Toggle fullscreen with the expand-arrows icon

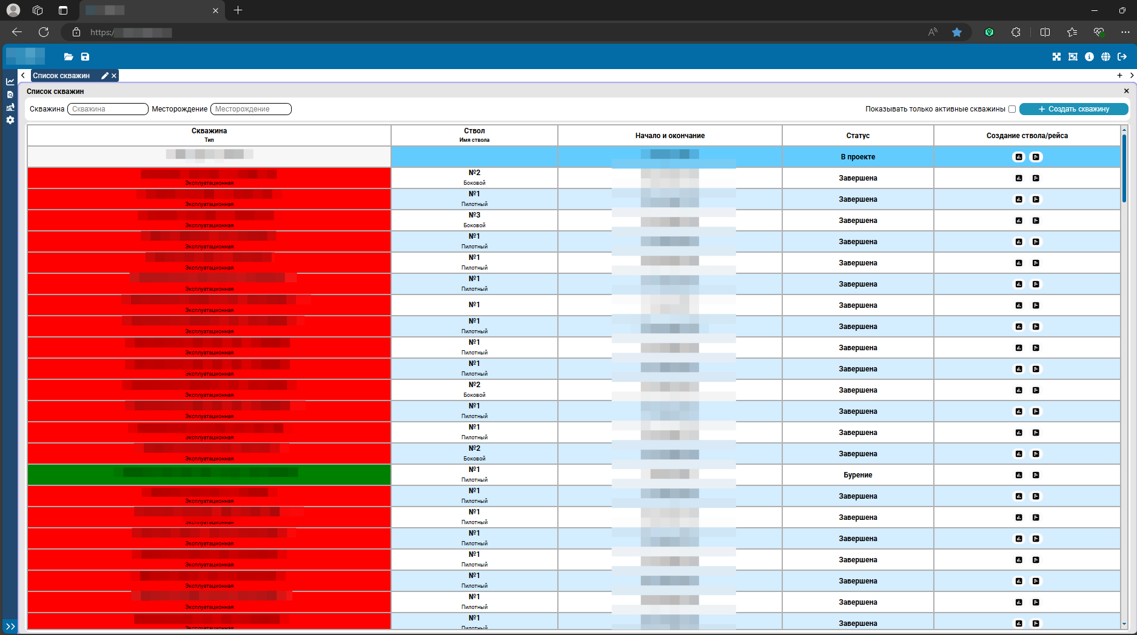click(1056, 57)
